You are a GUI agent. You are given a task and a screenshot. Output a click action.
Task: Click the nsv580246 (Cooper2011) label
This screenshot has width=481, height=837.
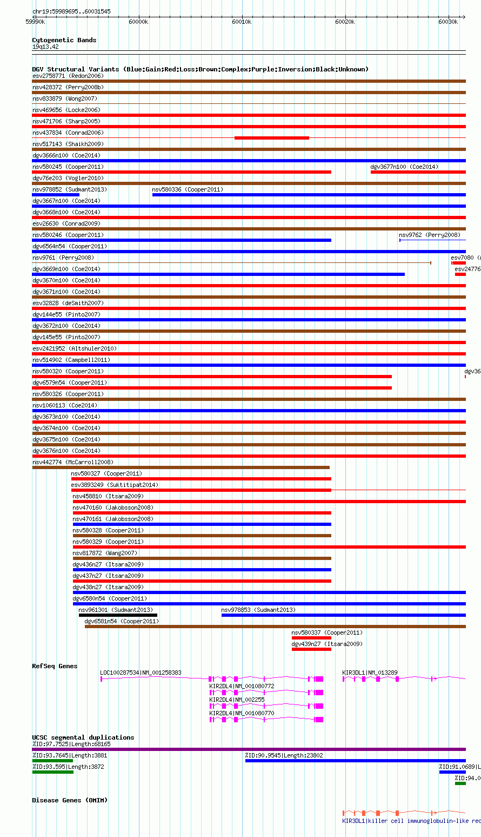[x=68, y=235]
